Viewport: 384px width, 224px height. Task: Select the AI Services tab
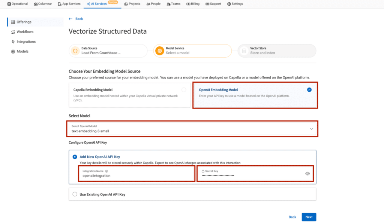coord(102,4)
